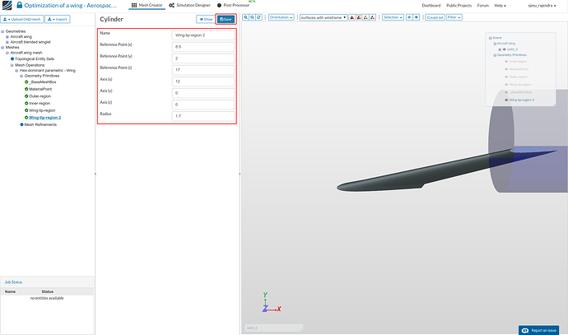Image resolution: width=568 pixels, height=335 pixels.
Task: Toggle visibility of solid_0 in the scene tree
Action: (x=505, y=49)
